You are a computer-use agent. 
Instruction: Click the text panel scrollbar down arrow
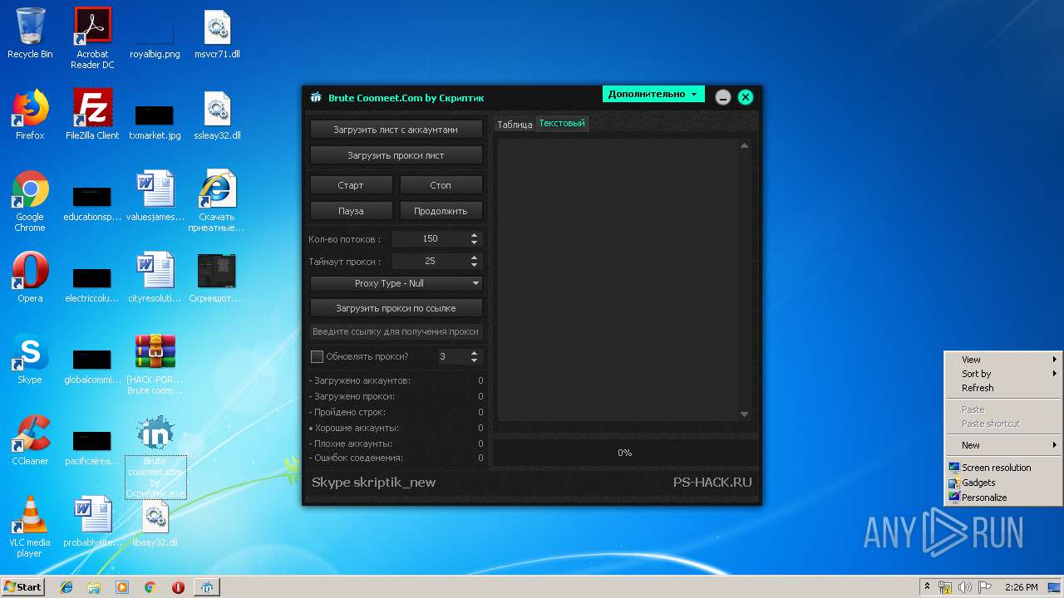(744, 414)
